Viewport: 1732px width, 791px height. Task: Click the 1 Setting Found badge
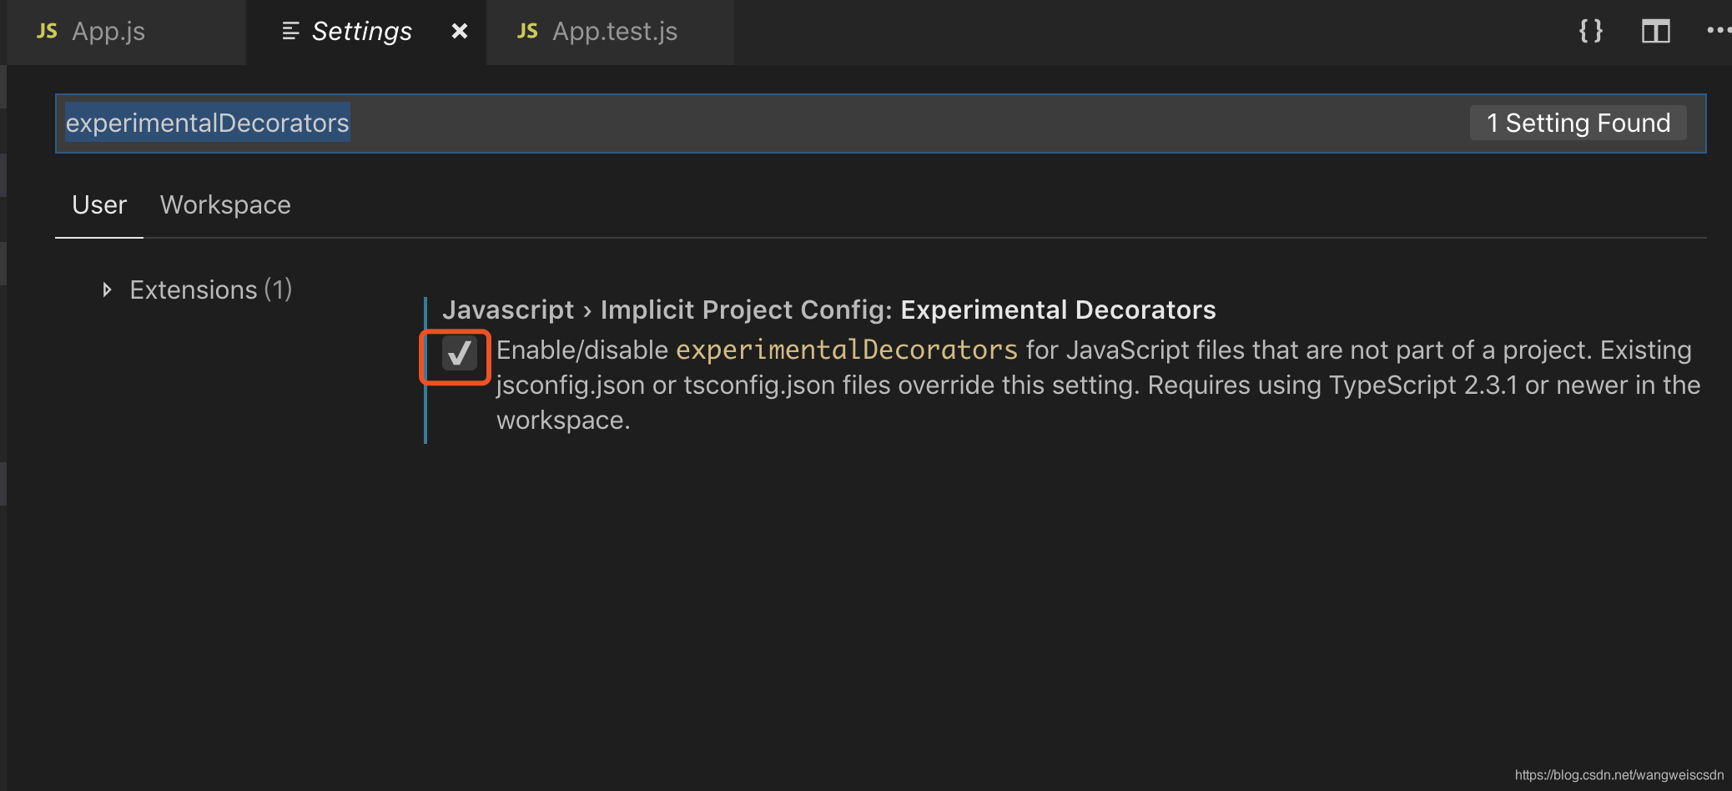pyautogui.click(x=1577, y=123)
